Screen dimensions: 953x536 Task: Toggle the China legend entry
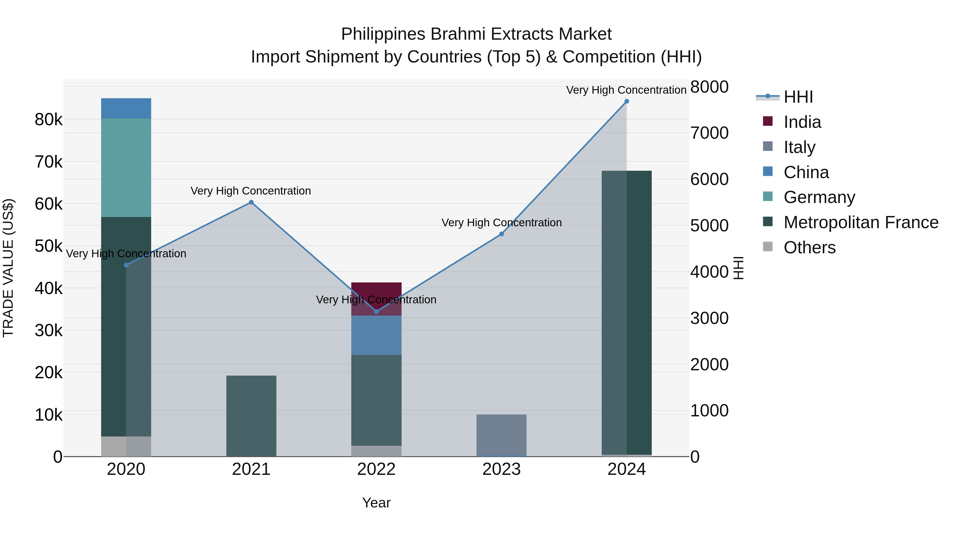pyautogui.click(x=796, y=172)
